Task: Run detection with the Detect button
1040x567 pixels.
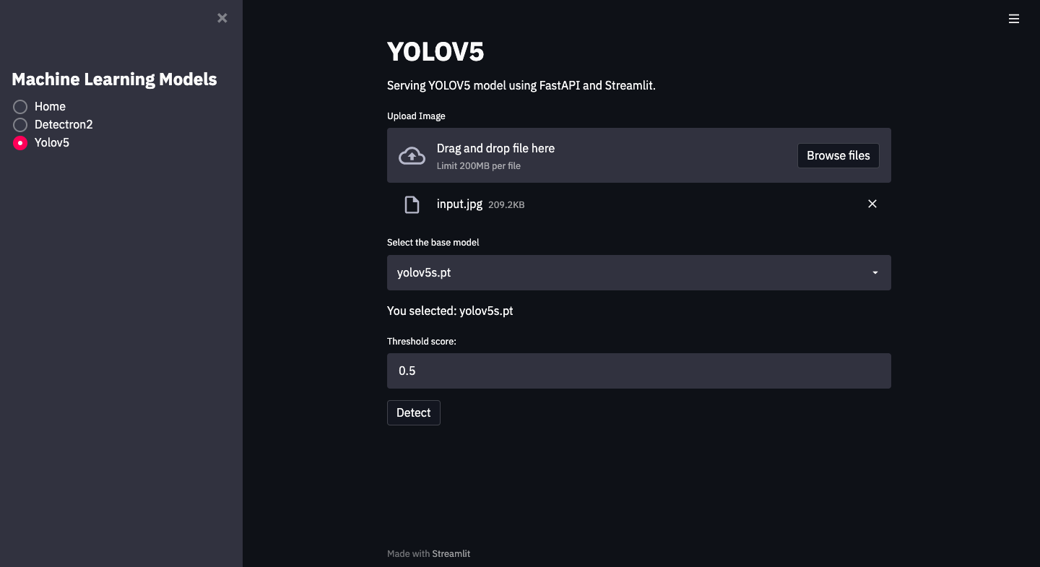Action: [x=414, y=412]
